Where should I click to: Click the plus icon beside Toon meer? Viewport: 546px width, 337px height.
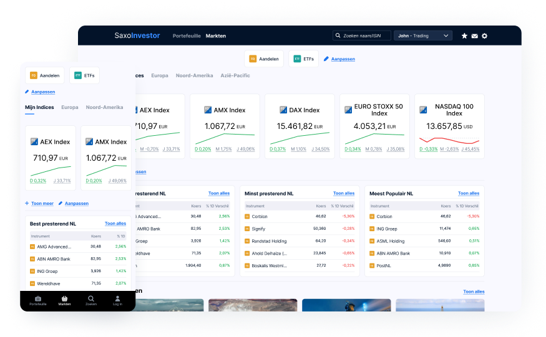coord(27,203)
